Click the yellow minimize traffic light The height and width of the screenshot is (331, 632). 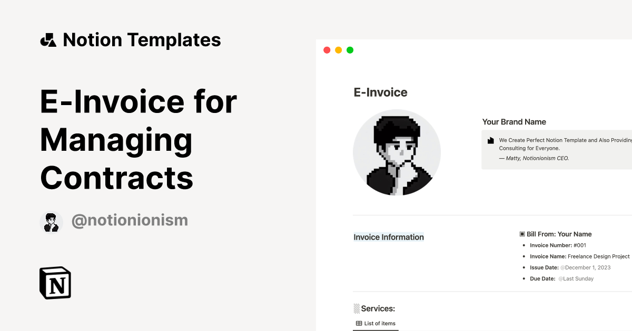[x=338, y=49]
